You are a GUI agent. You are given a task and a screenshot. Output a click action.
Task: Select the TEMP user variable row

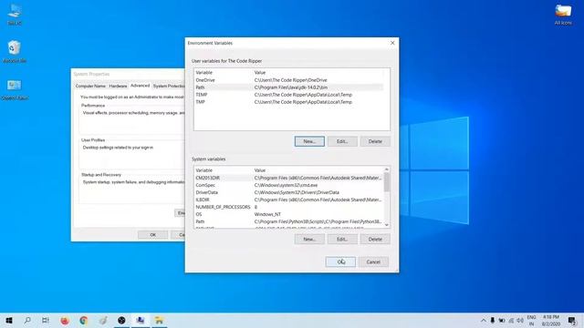[288, 95]
